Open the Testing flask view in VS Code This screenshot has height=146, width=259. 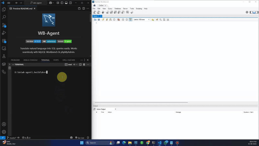(4, 56)
